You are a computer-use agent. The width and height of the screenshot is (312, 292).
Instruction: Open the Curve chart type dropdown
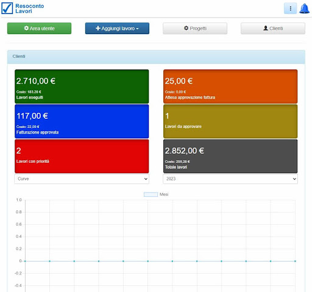pos(82,179)
